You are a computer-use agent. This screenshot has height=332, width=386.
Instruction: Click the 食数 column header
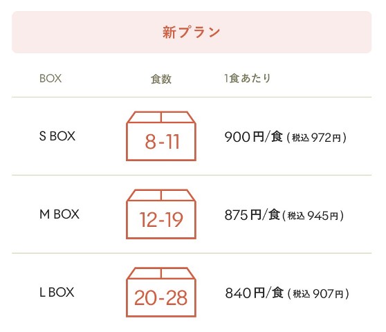coord(161,79)
